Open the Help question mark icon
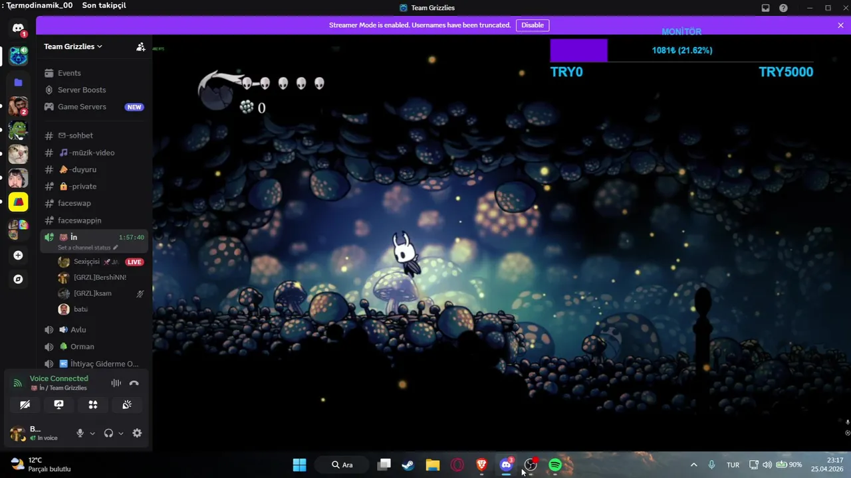The width and height of the screenshot is (851, 478). pyautogui.click(x=784, y=8)
